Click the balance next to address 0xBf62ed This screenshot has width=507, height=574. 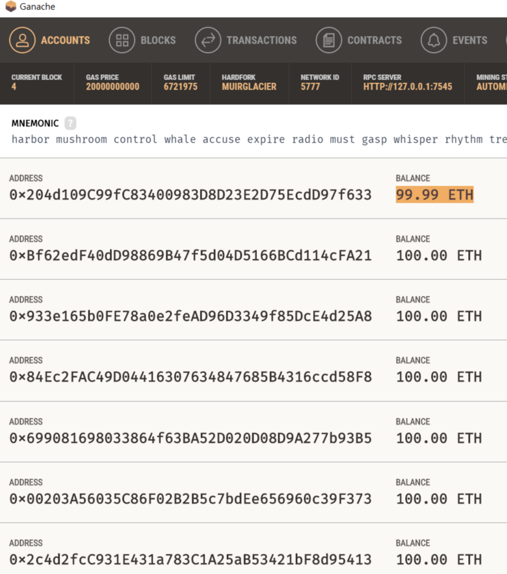coord(439,256)
